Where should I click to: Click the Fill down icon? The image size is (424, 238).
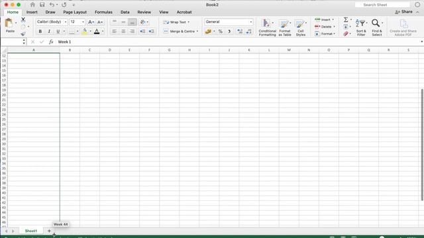tap(346, 26)
